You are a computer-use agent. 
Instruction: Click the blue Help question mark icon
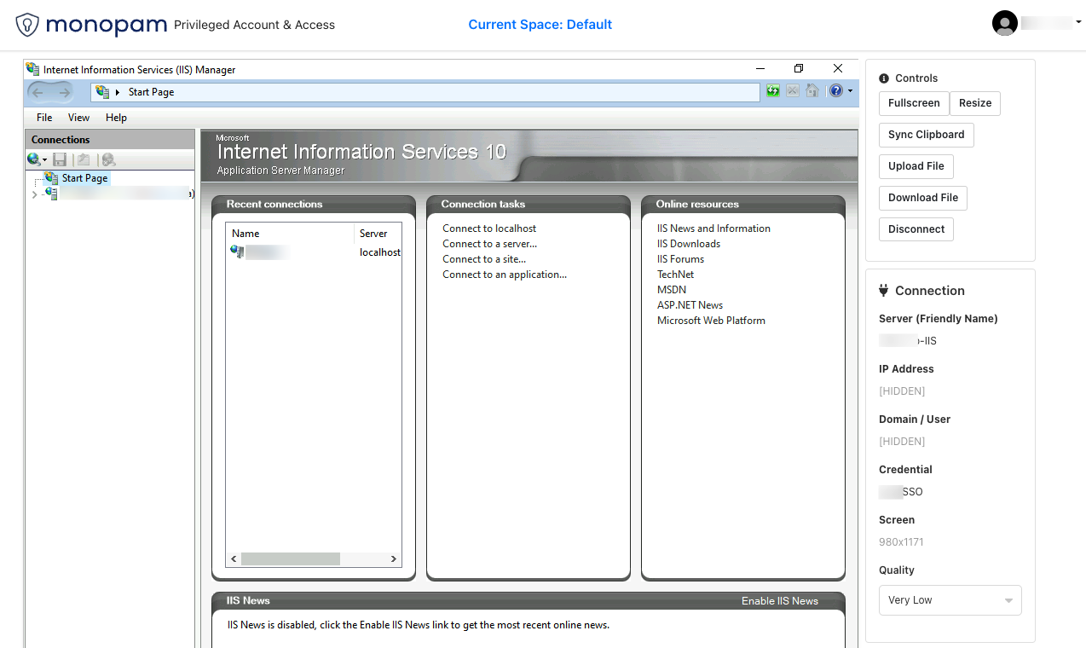pyautogui.click(x=835, y=91)
